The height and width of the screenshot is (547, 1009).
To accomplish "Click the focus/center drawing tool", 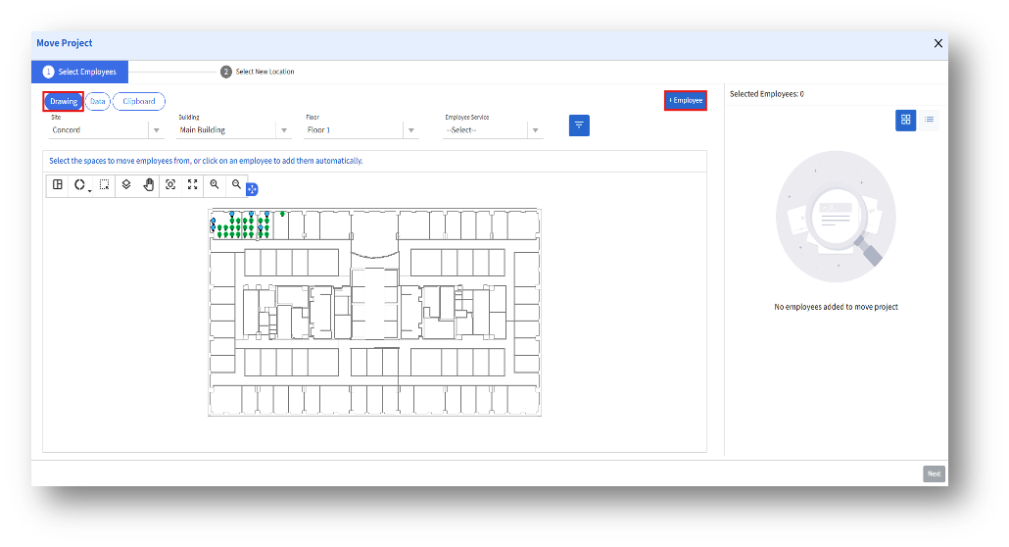I will click(170, 185).
